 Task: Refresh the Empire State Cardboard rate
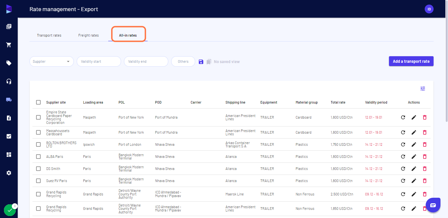point(403,117)
